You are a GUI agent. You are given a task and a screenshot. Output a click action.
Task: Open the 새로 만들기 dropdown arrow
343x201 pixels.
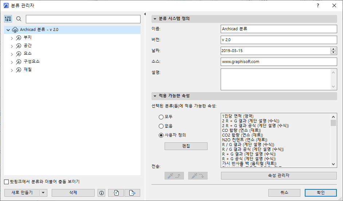click(x=43, y=193)
